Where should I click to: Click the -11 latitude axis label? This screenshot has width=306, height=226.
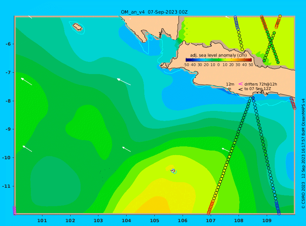[x=7, y=186]
